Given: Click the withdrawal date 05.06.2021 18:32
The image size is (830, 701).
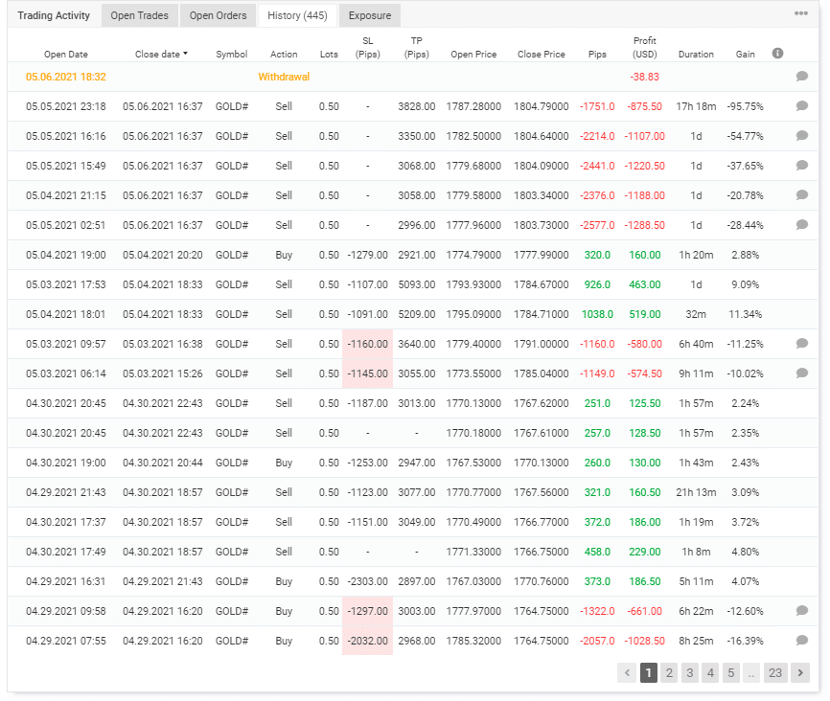Looking at the screenshot, I should pos(66,77).
